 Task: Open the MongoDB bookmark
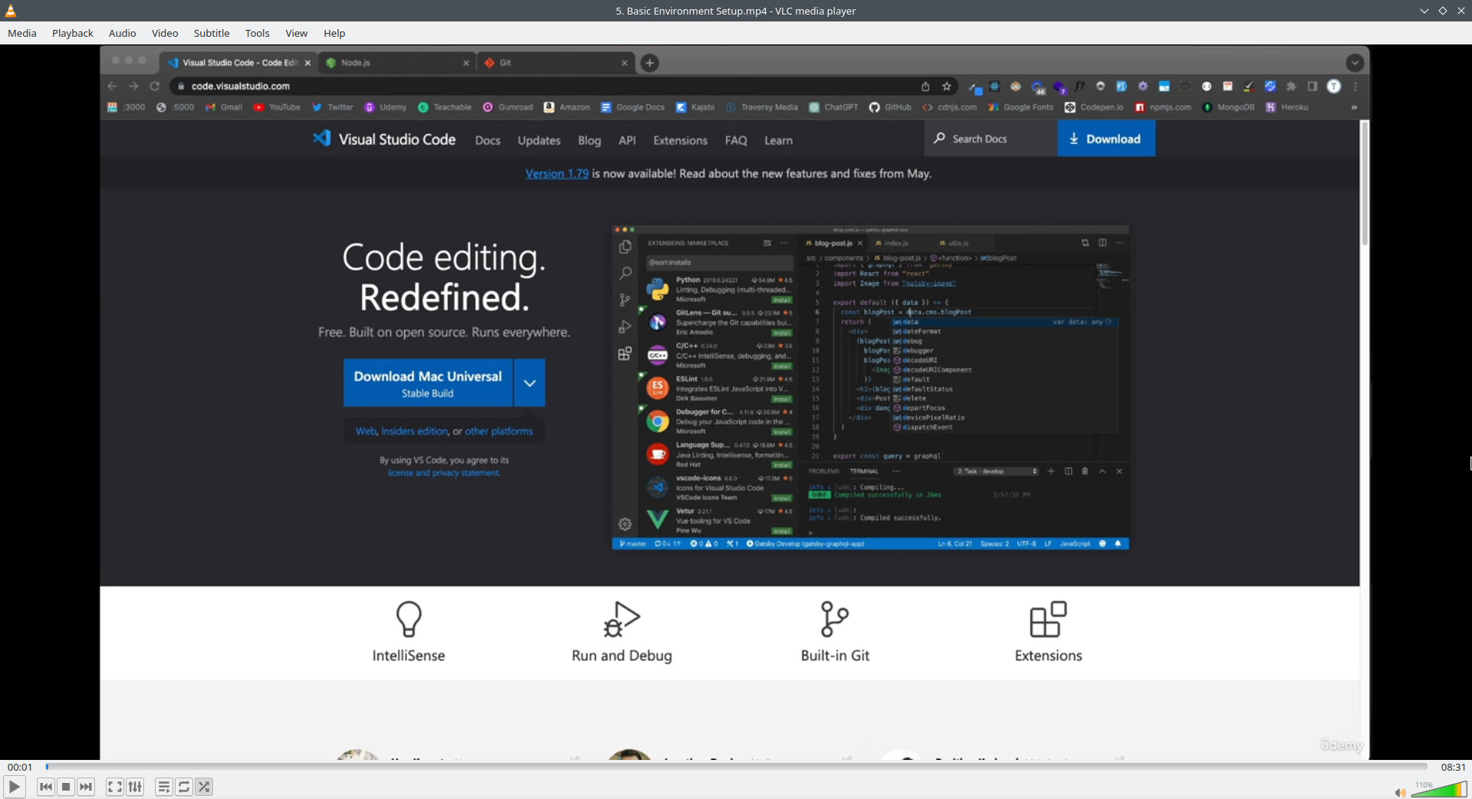1228,107
